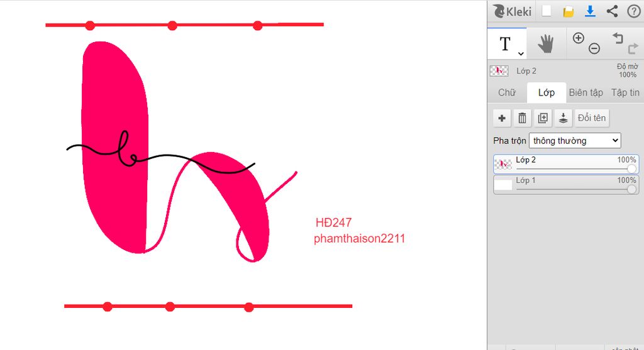Adjust Lớp 1 opacity slider handle
Viewport: 644px width, 350px height.
[631, 189]
